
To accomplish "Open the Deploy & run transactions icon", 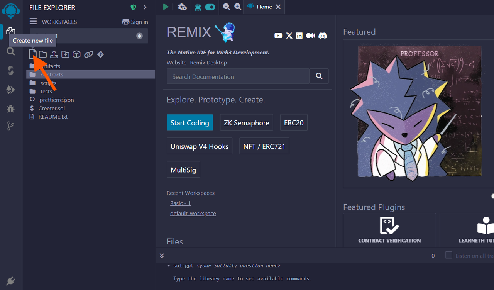I will coord(11,90).
